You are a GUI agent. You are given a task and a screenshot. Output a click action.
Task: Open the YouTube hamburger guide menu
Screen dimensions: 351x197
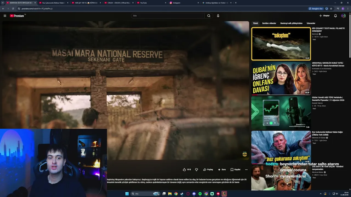[x=5, y=16]
